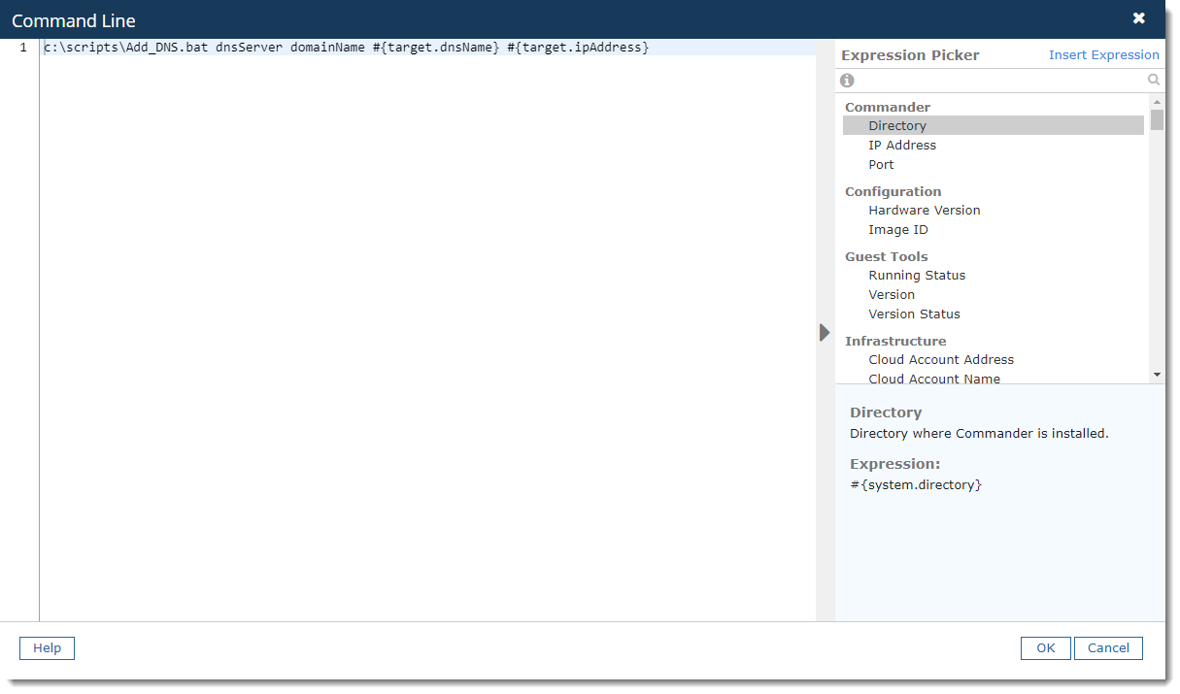Image resolution: width=1180 pixels, height=694 pixels.
Task: Click the 'Directory where Commander is installed.' description
Action: coord(979,434)
